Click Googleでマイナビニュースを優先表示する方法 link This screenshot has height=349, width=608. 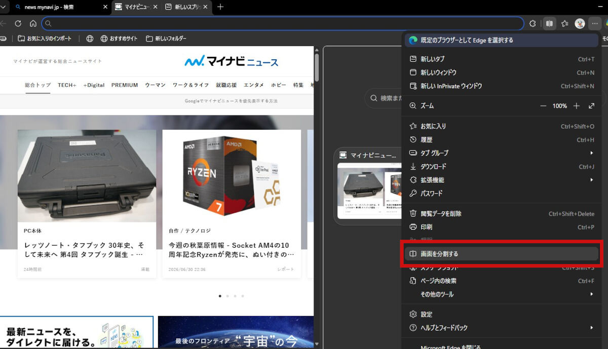(231, 101)
